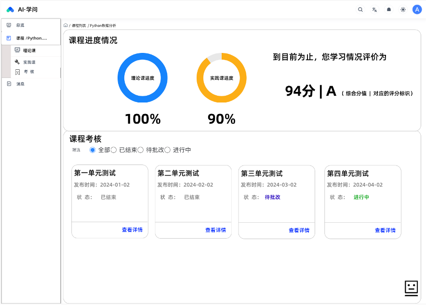The image size is (426, 305).
Task: Click Python数据分析 breadcrumb
Action: 103,25
